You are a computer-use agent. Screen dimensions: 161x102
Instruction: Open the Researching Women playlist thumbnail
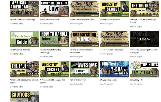[85, 39]
